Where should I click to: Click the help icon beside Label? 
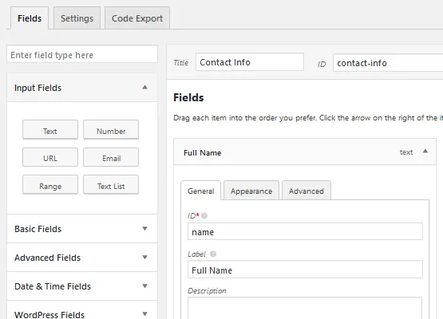click(x=213, y=254)
